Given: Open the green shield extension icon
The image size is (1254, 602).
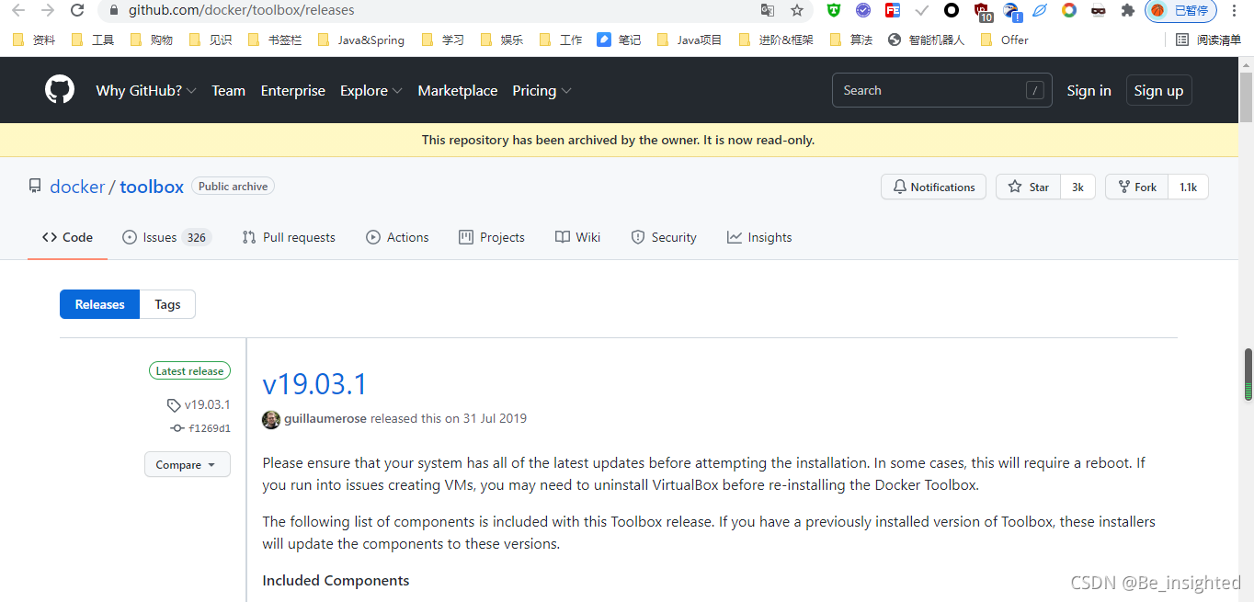Looking at the screenshot, I should (x=834, y=10).
